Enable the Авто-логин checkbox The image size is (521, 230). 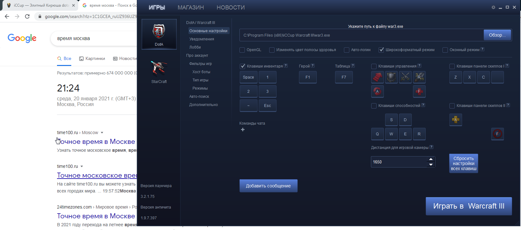[x=346, y=50]
